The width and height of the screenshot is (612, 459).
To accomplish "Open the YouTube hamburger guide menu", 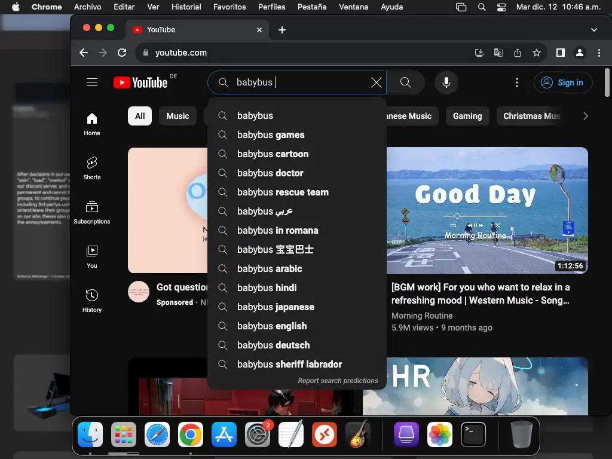I will [92, 82].
